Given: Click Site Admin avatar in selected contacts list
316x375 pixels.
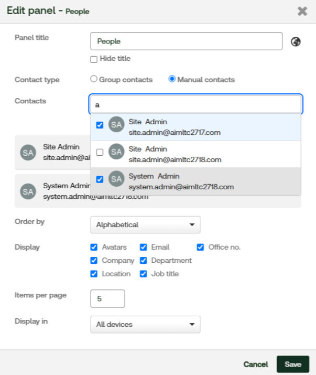Looking at the screenshot, I should click(28, 153).
